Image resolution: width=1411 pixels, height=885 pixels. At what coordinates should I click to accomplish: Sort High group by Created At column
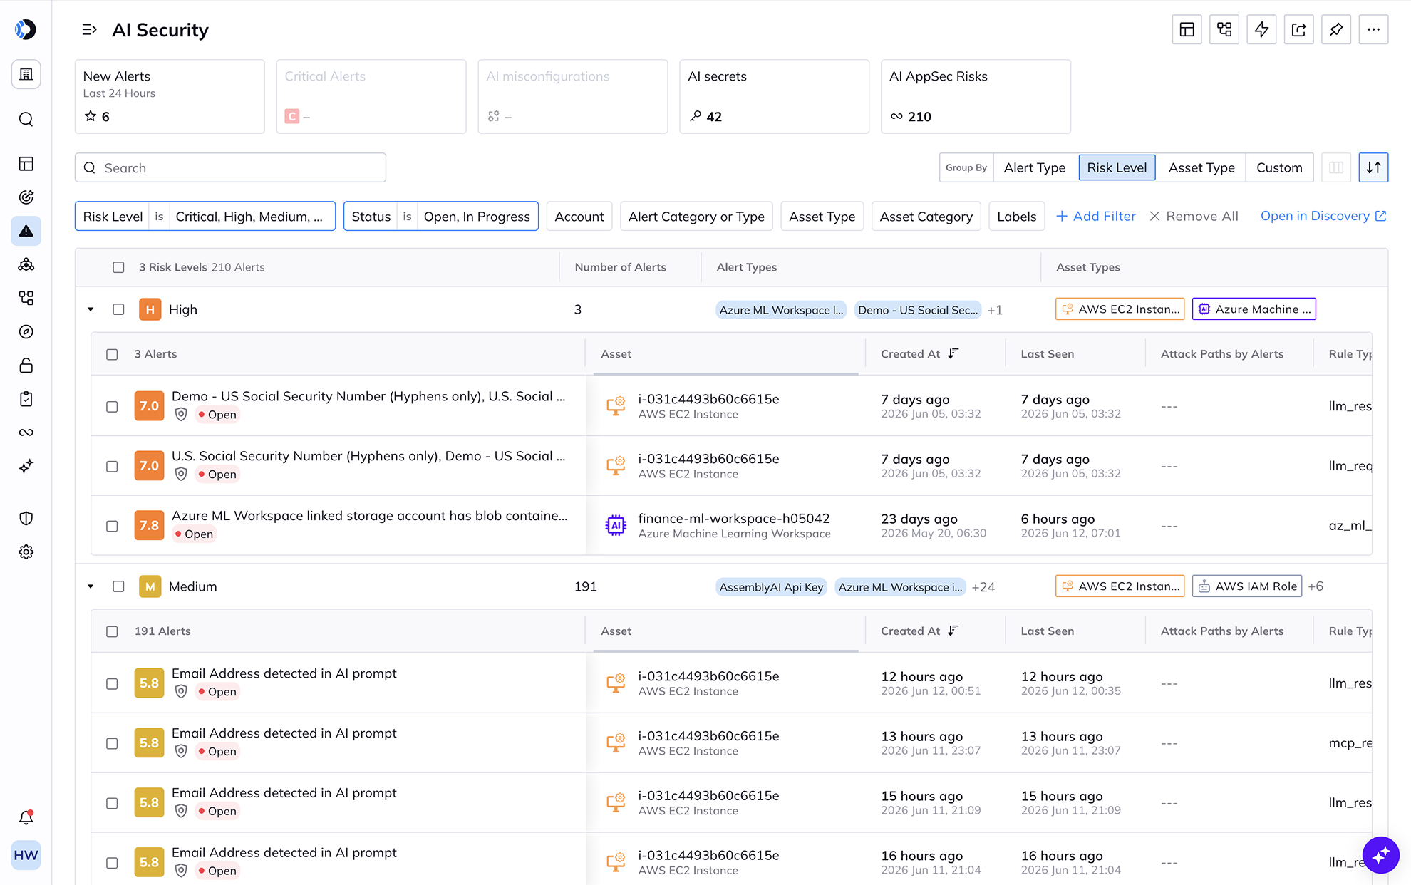919,354
